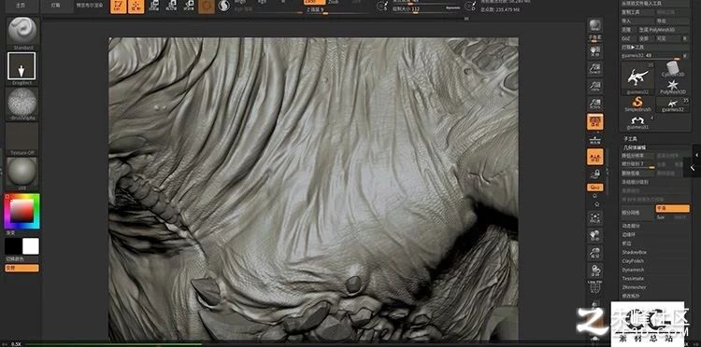Screen dimensions: 701x347
Task: Toggle the orange Local symmetry icon
Action: coord(595,157)
